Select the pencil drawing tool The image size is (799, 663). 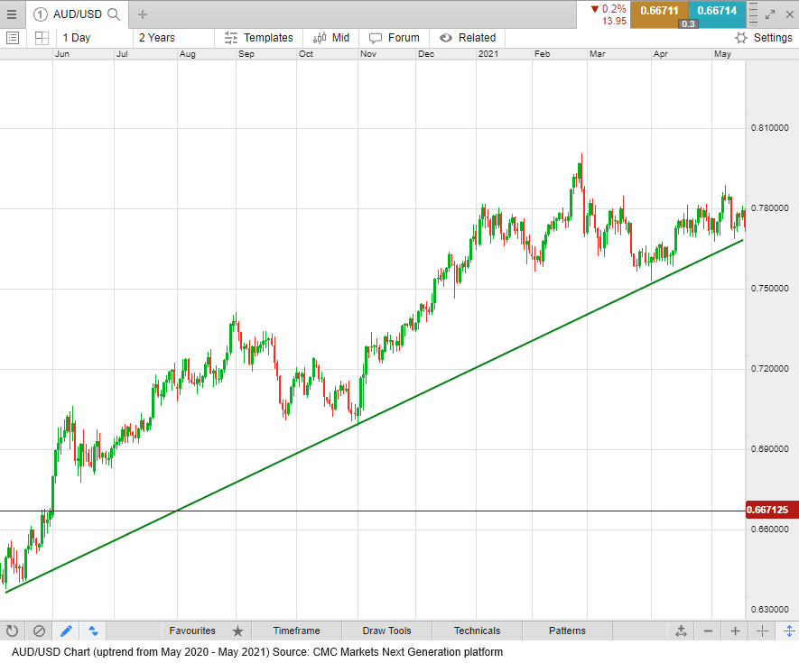coord(64,631)
